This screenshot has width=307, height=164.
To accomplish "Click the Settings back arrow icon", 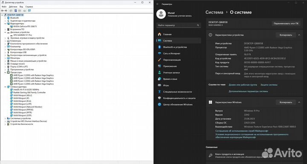I will pyautogui.click(x=158, y=4).
